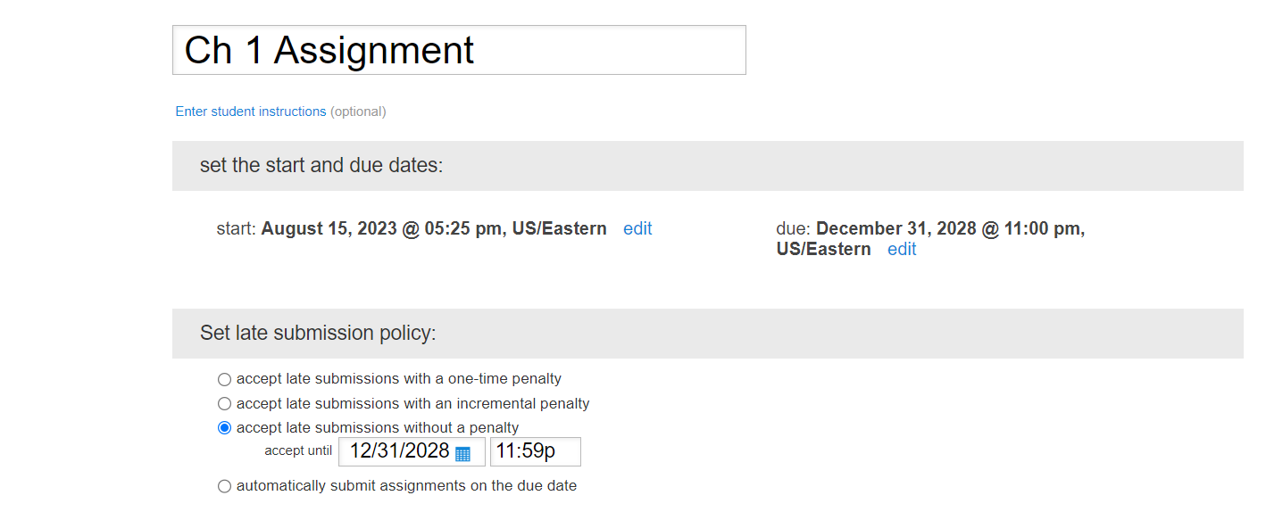Select accept late submissions without penalty radio
Screen dimensions: 1266x512
pyautogui.click(x=224, y=427)
